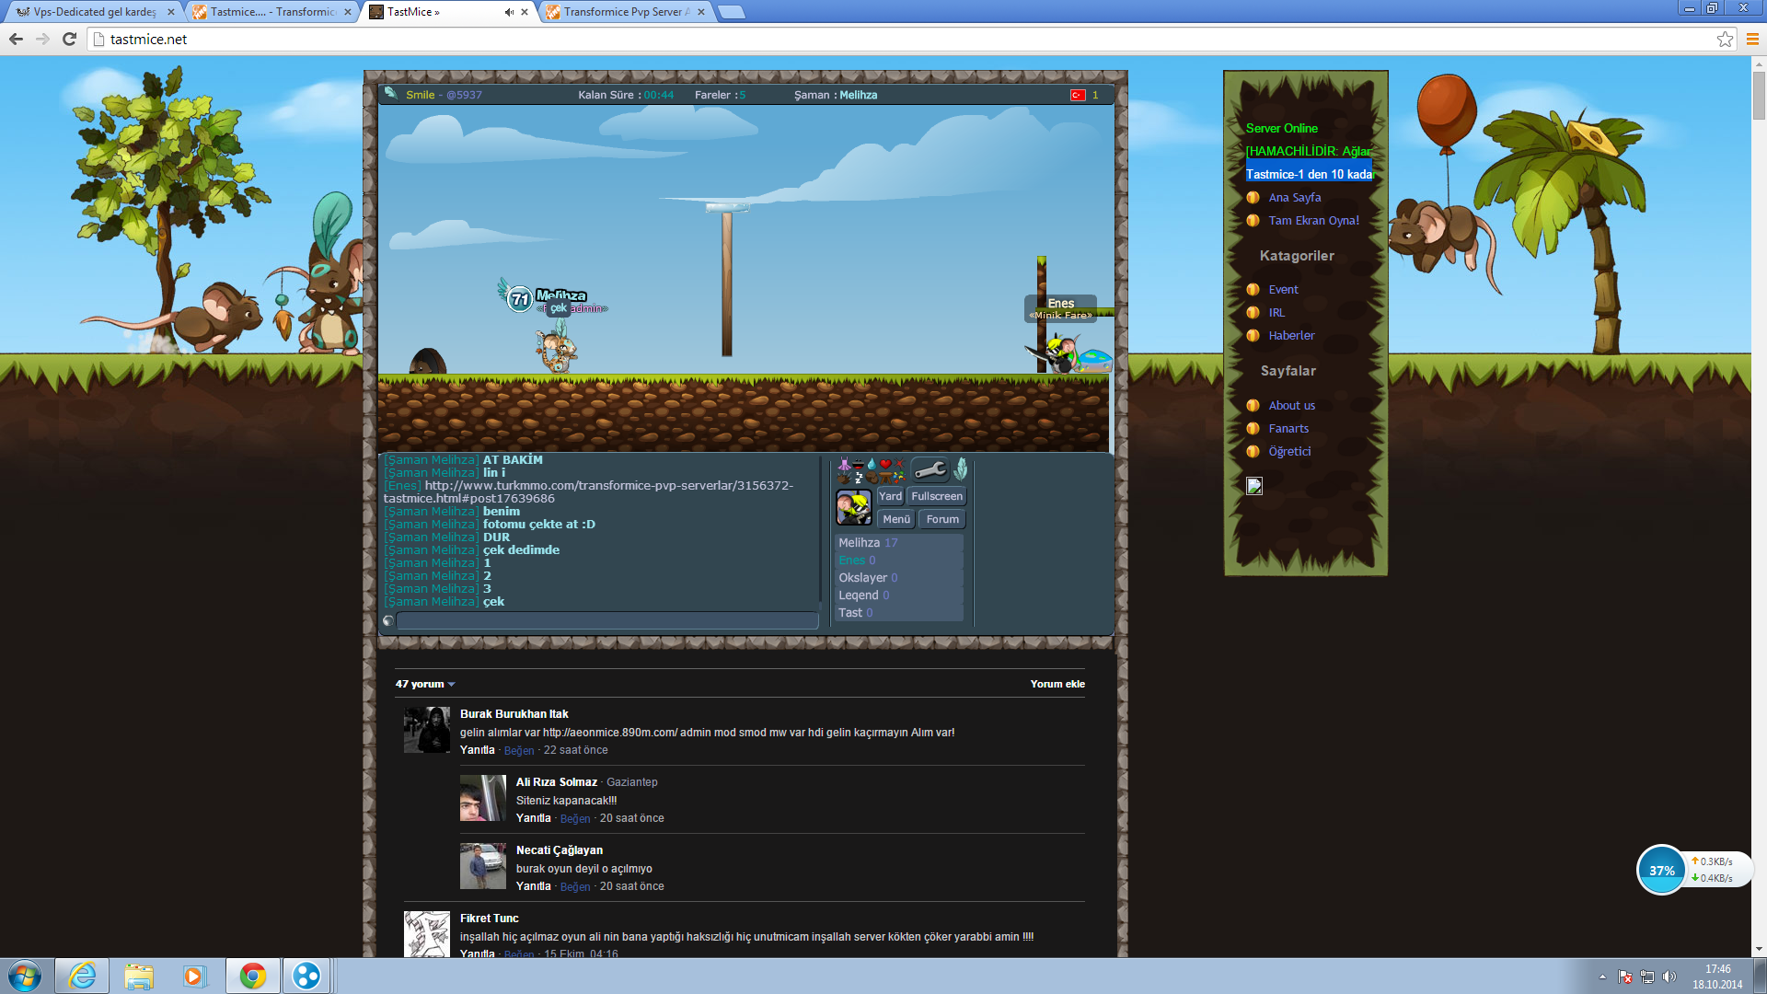Select player Tast in the score list
This screenshot has width=1767, height=994.
click(x=898, y=613)
